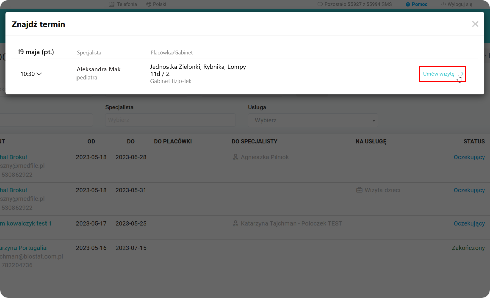Click the DO column header
Viewport: 490px width, 298px height.
click(x=131, y=141)
